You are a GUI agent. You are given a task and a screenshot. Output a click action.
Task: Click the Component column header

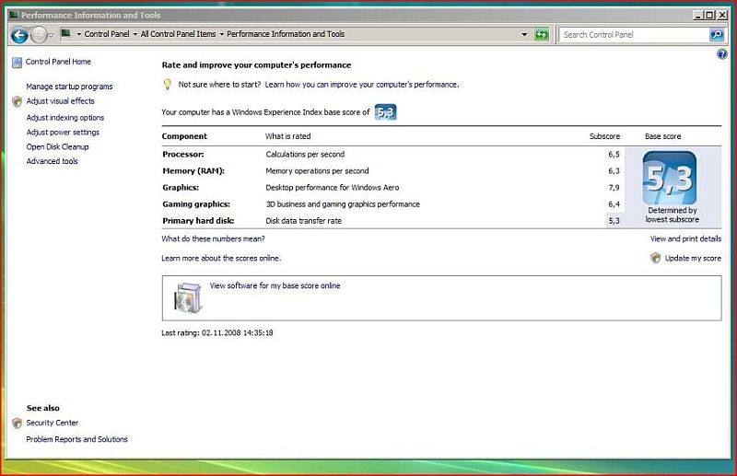point(184,136)
